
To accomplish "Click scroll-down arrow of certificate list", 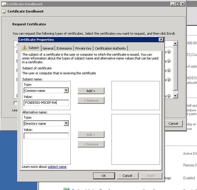I will coord(175,96).
